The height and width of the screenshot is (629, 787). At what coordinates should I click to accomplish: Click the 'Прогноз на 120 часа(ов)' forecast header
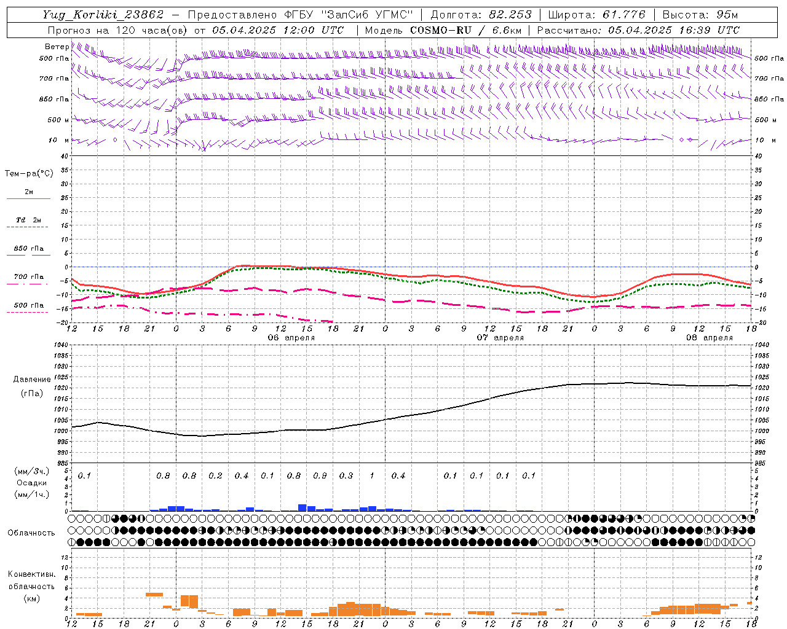click(x=117, y=30)
